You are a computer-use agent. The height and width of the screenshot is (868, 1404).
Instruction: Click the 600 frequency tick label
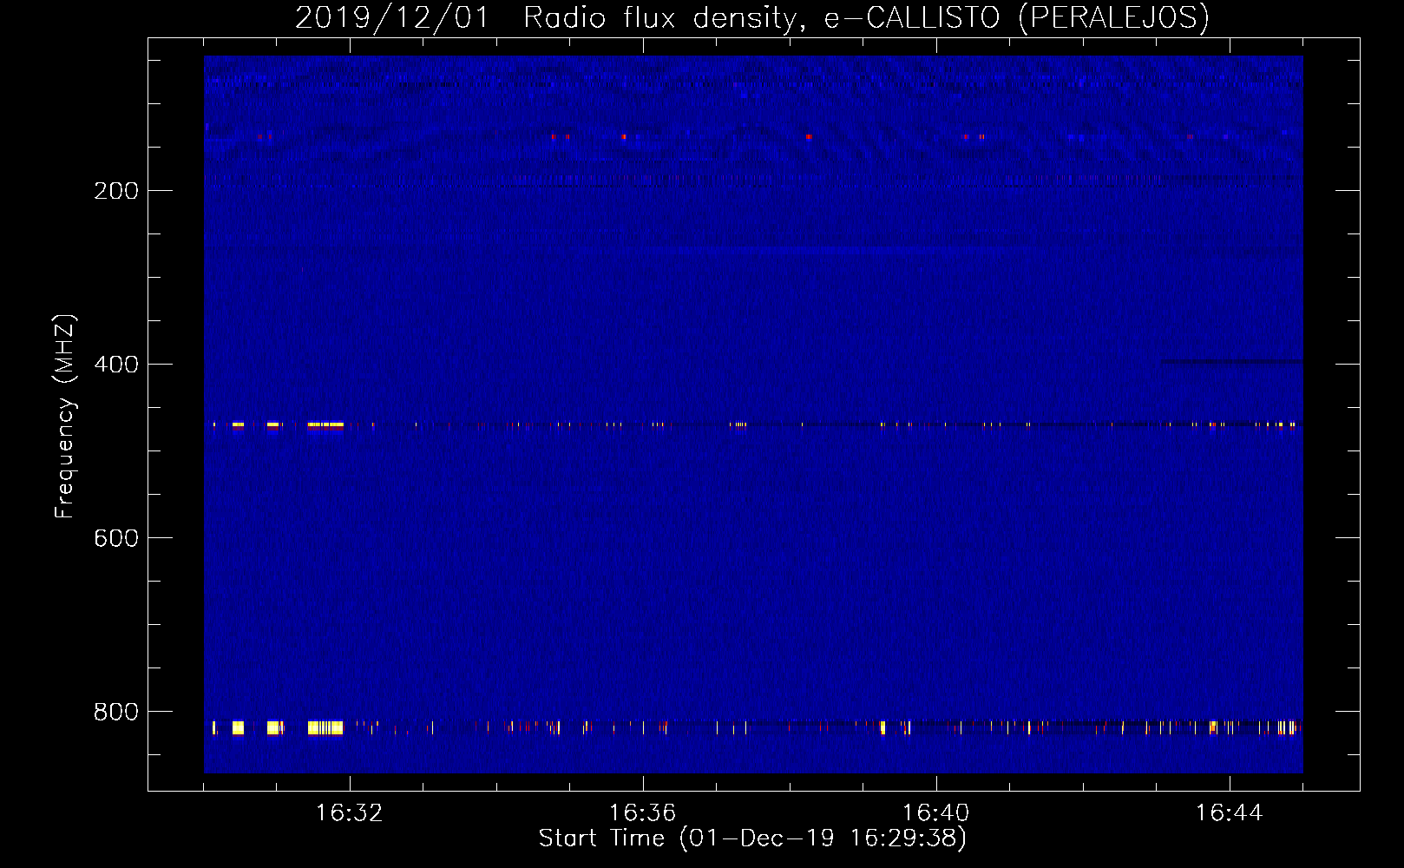[116, 538]
